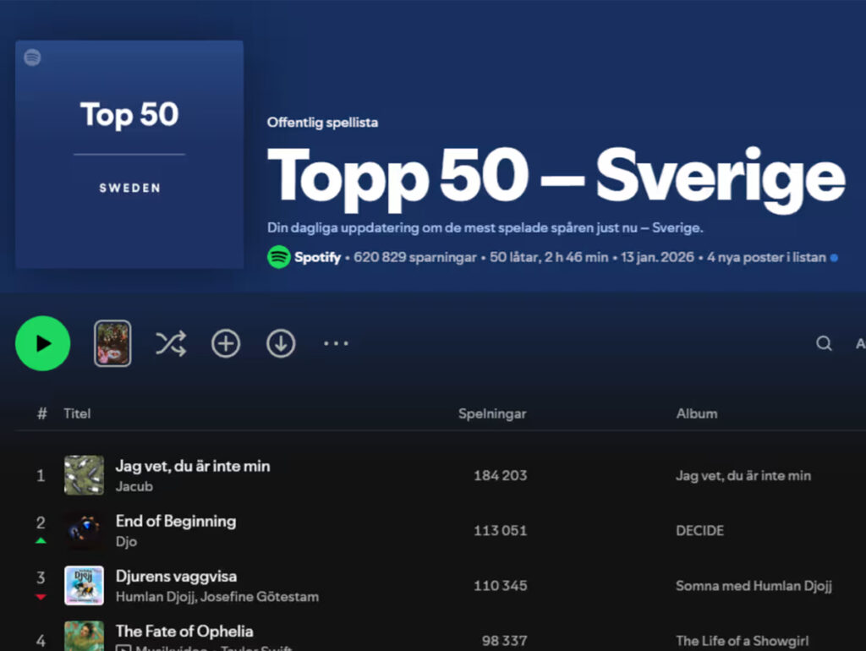Screen dimensions: 866x651
Task: Click the mini playlist artwork beside the play button
Action: (x=112, y=343)
